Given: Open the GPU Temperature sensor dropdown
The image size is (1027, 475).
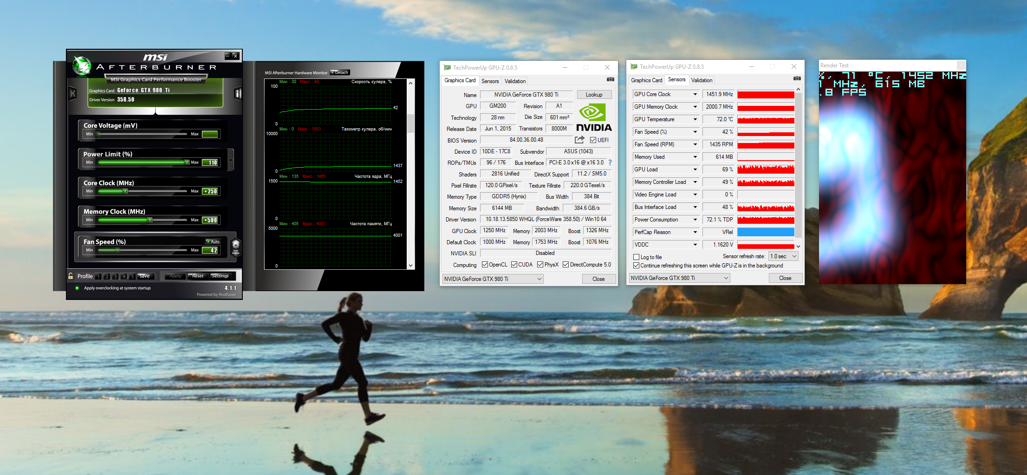Looking at the screenshot, I should pos(695,119).
